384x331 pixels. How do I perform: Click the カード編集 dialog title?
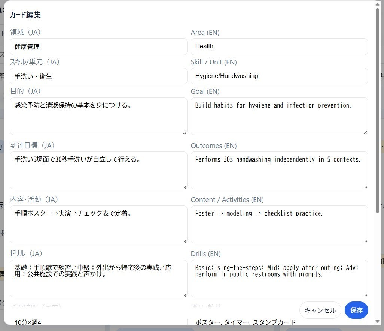[25, 15]
